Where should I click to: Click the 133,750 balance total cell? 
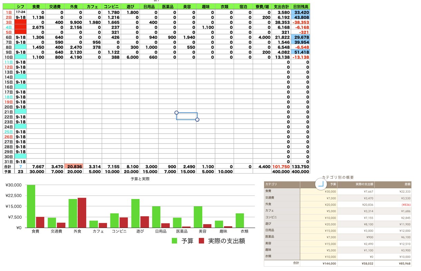pyautogui.click(x=301, y=167)
